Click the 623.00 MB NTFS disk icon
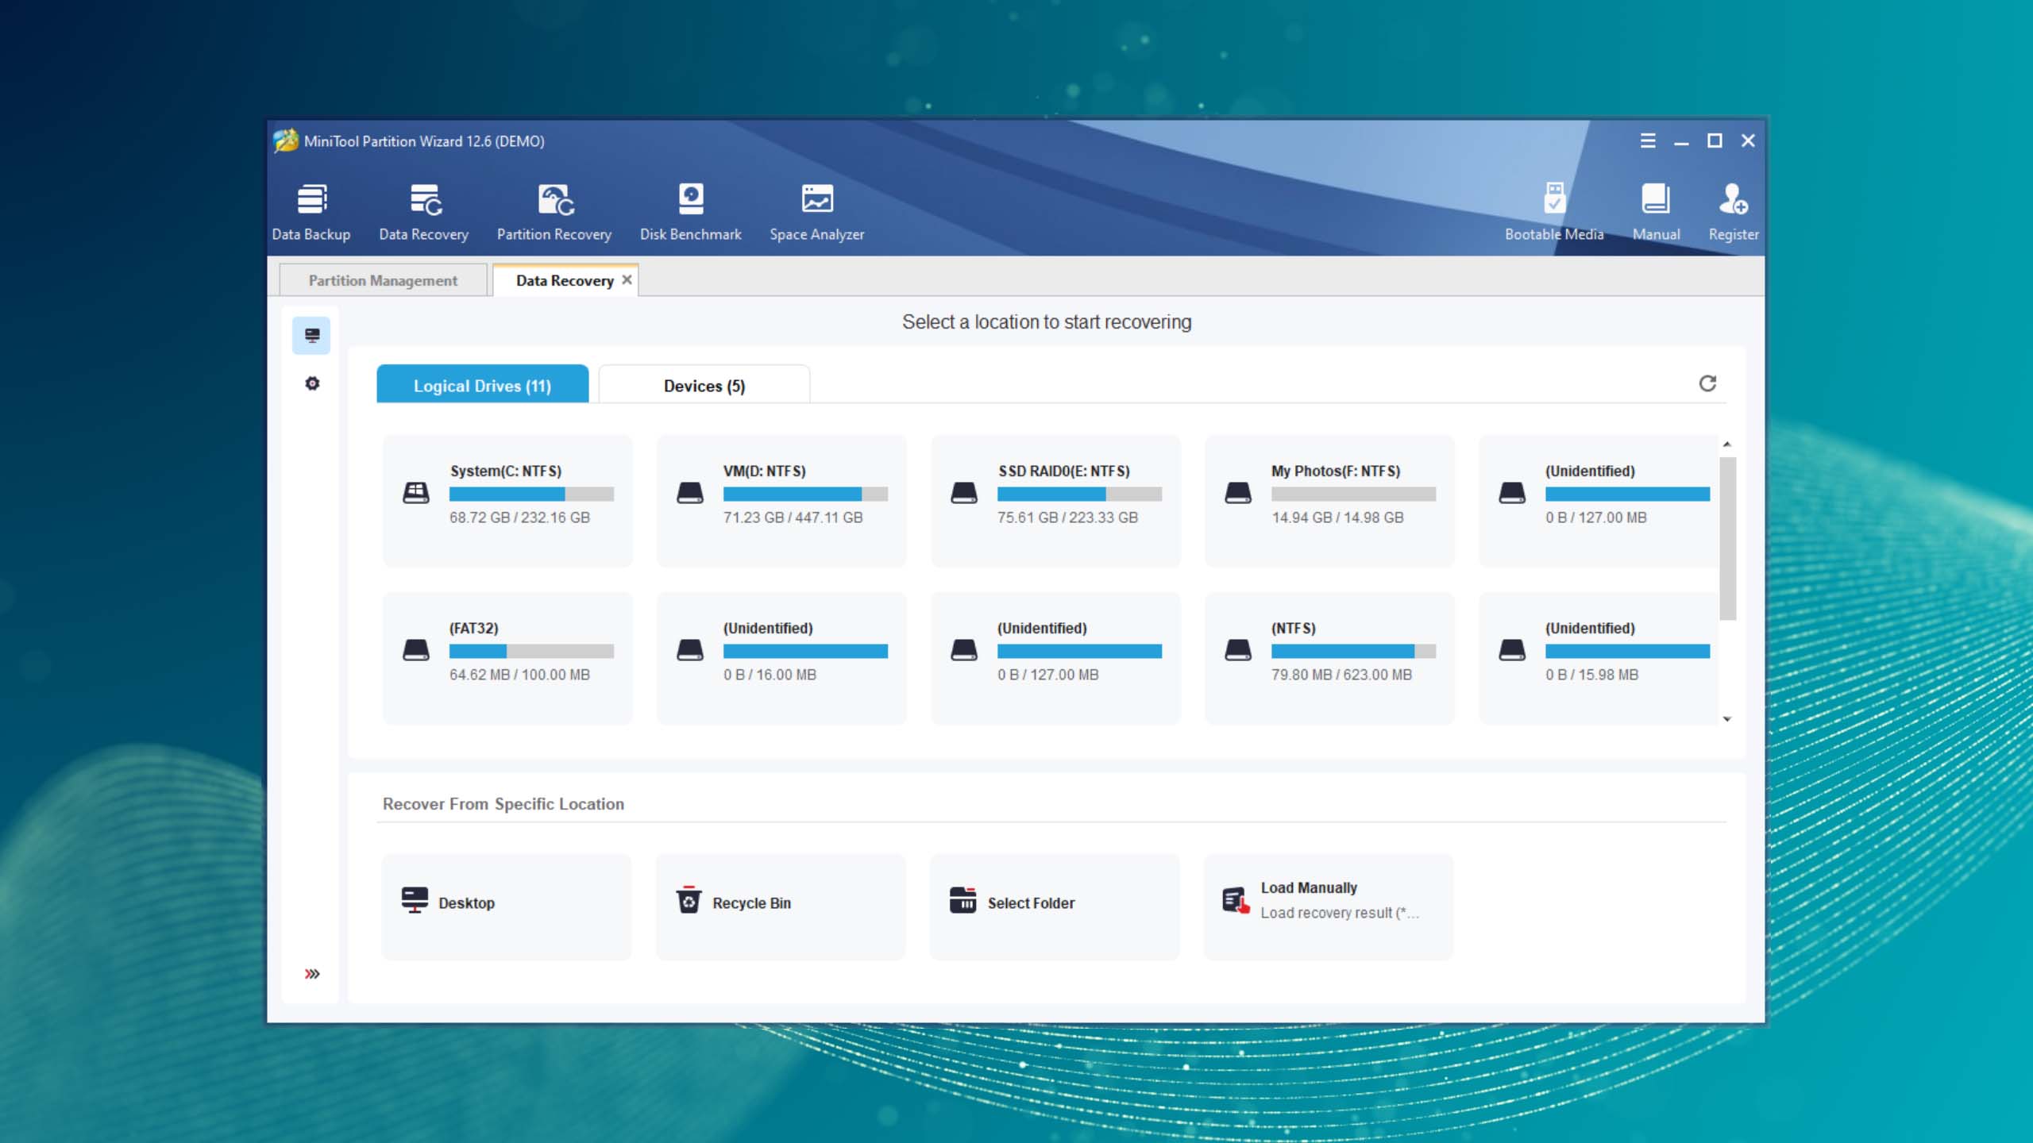 [x=1237, y=650]
